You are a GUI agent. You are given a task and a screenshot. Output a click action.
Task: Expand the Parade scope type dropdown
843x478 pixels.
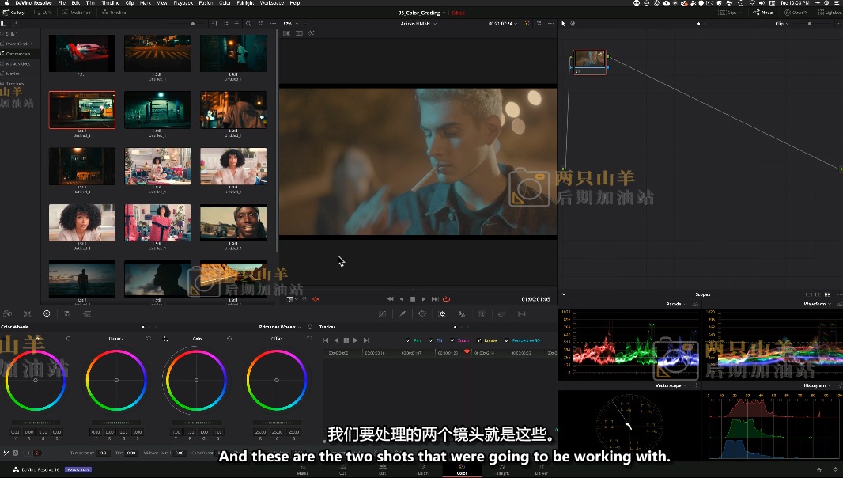tap(677, 304)
